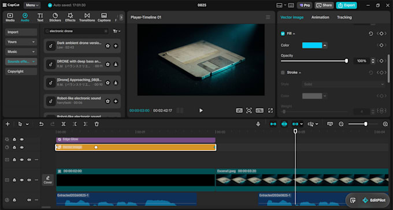Enable the Stroke checkbox

283,72
